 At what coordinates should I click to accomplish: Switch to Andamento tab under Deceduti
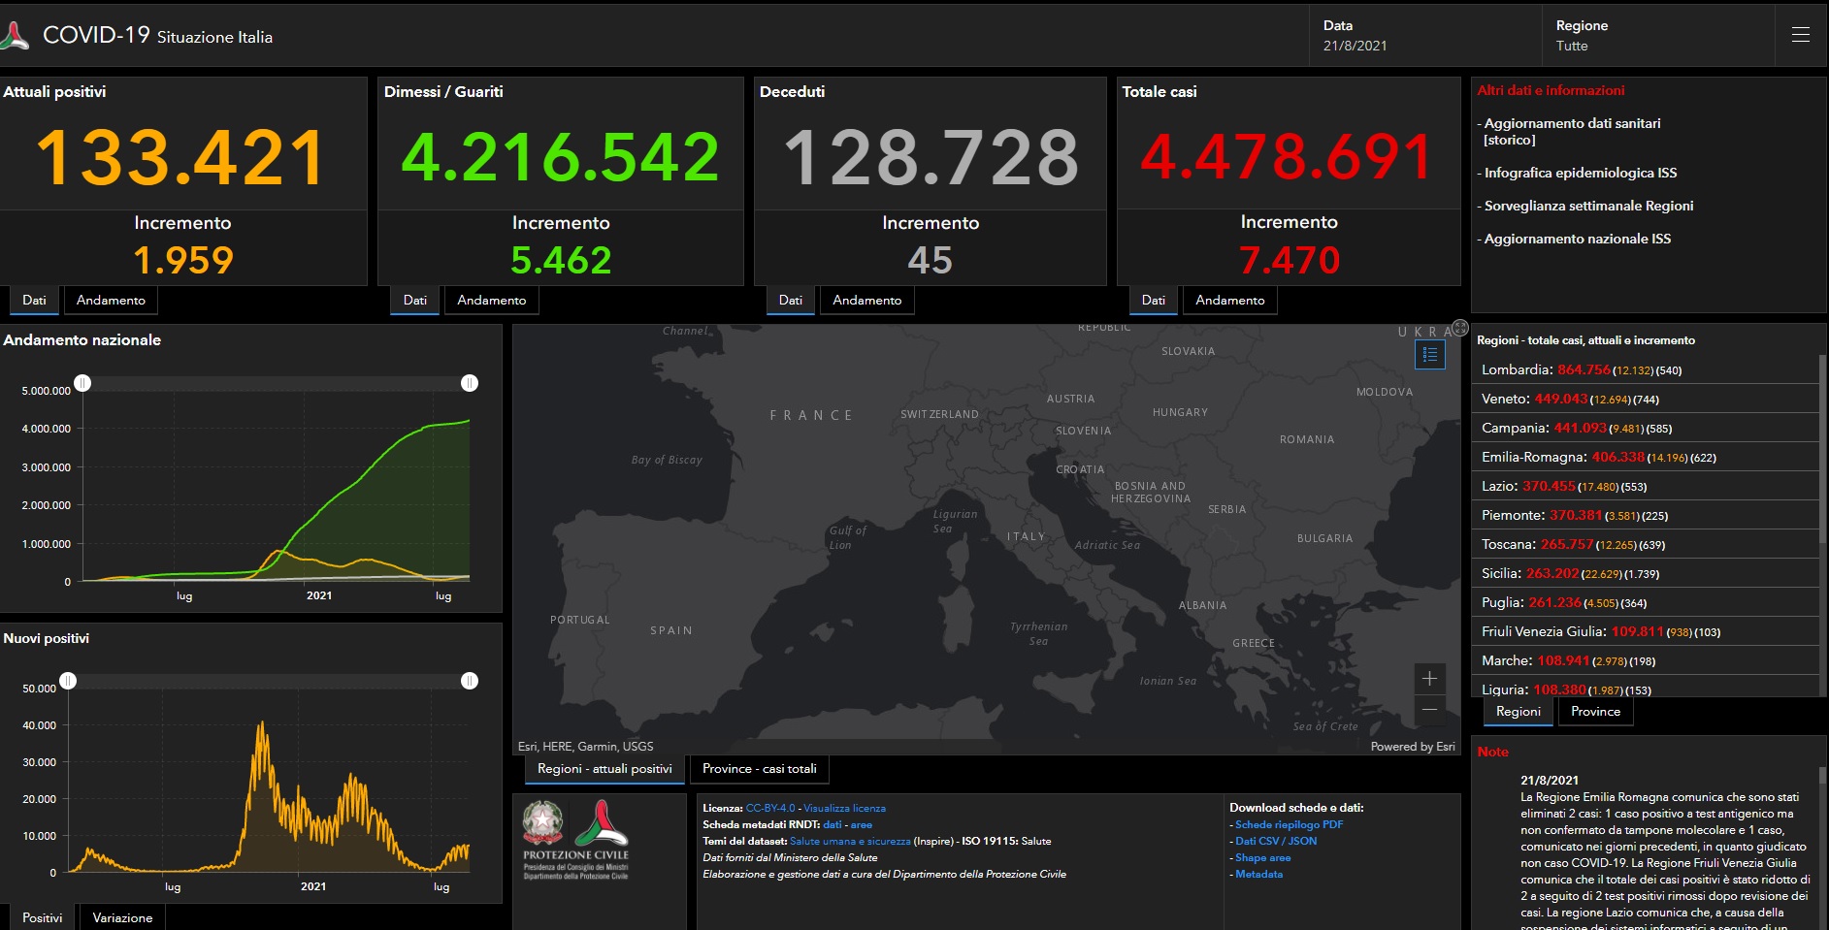click(866, 301)
